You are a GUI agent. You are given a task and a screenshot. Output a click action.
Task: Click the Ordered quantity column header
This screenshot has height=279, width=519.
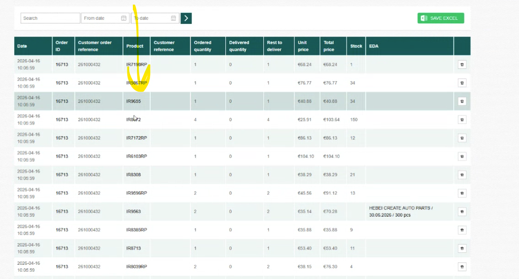coord(202,46)
